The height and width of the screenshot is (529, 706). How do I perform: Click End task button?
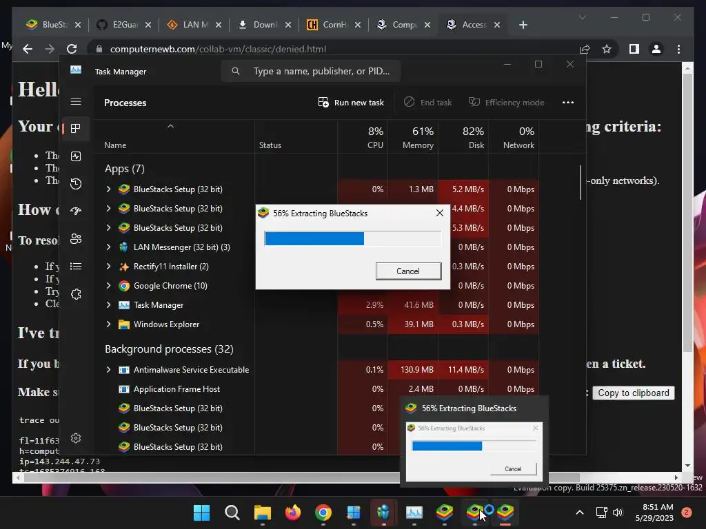click(427, 103)
